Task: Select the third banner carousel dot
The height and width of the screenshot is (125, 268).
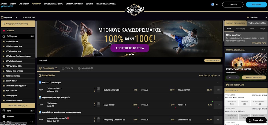Action: (133, 55)
